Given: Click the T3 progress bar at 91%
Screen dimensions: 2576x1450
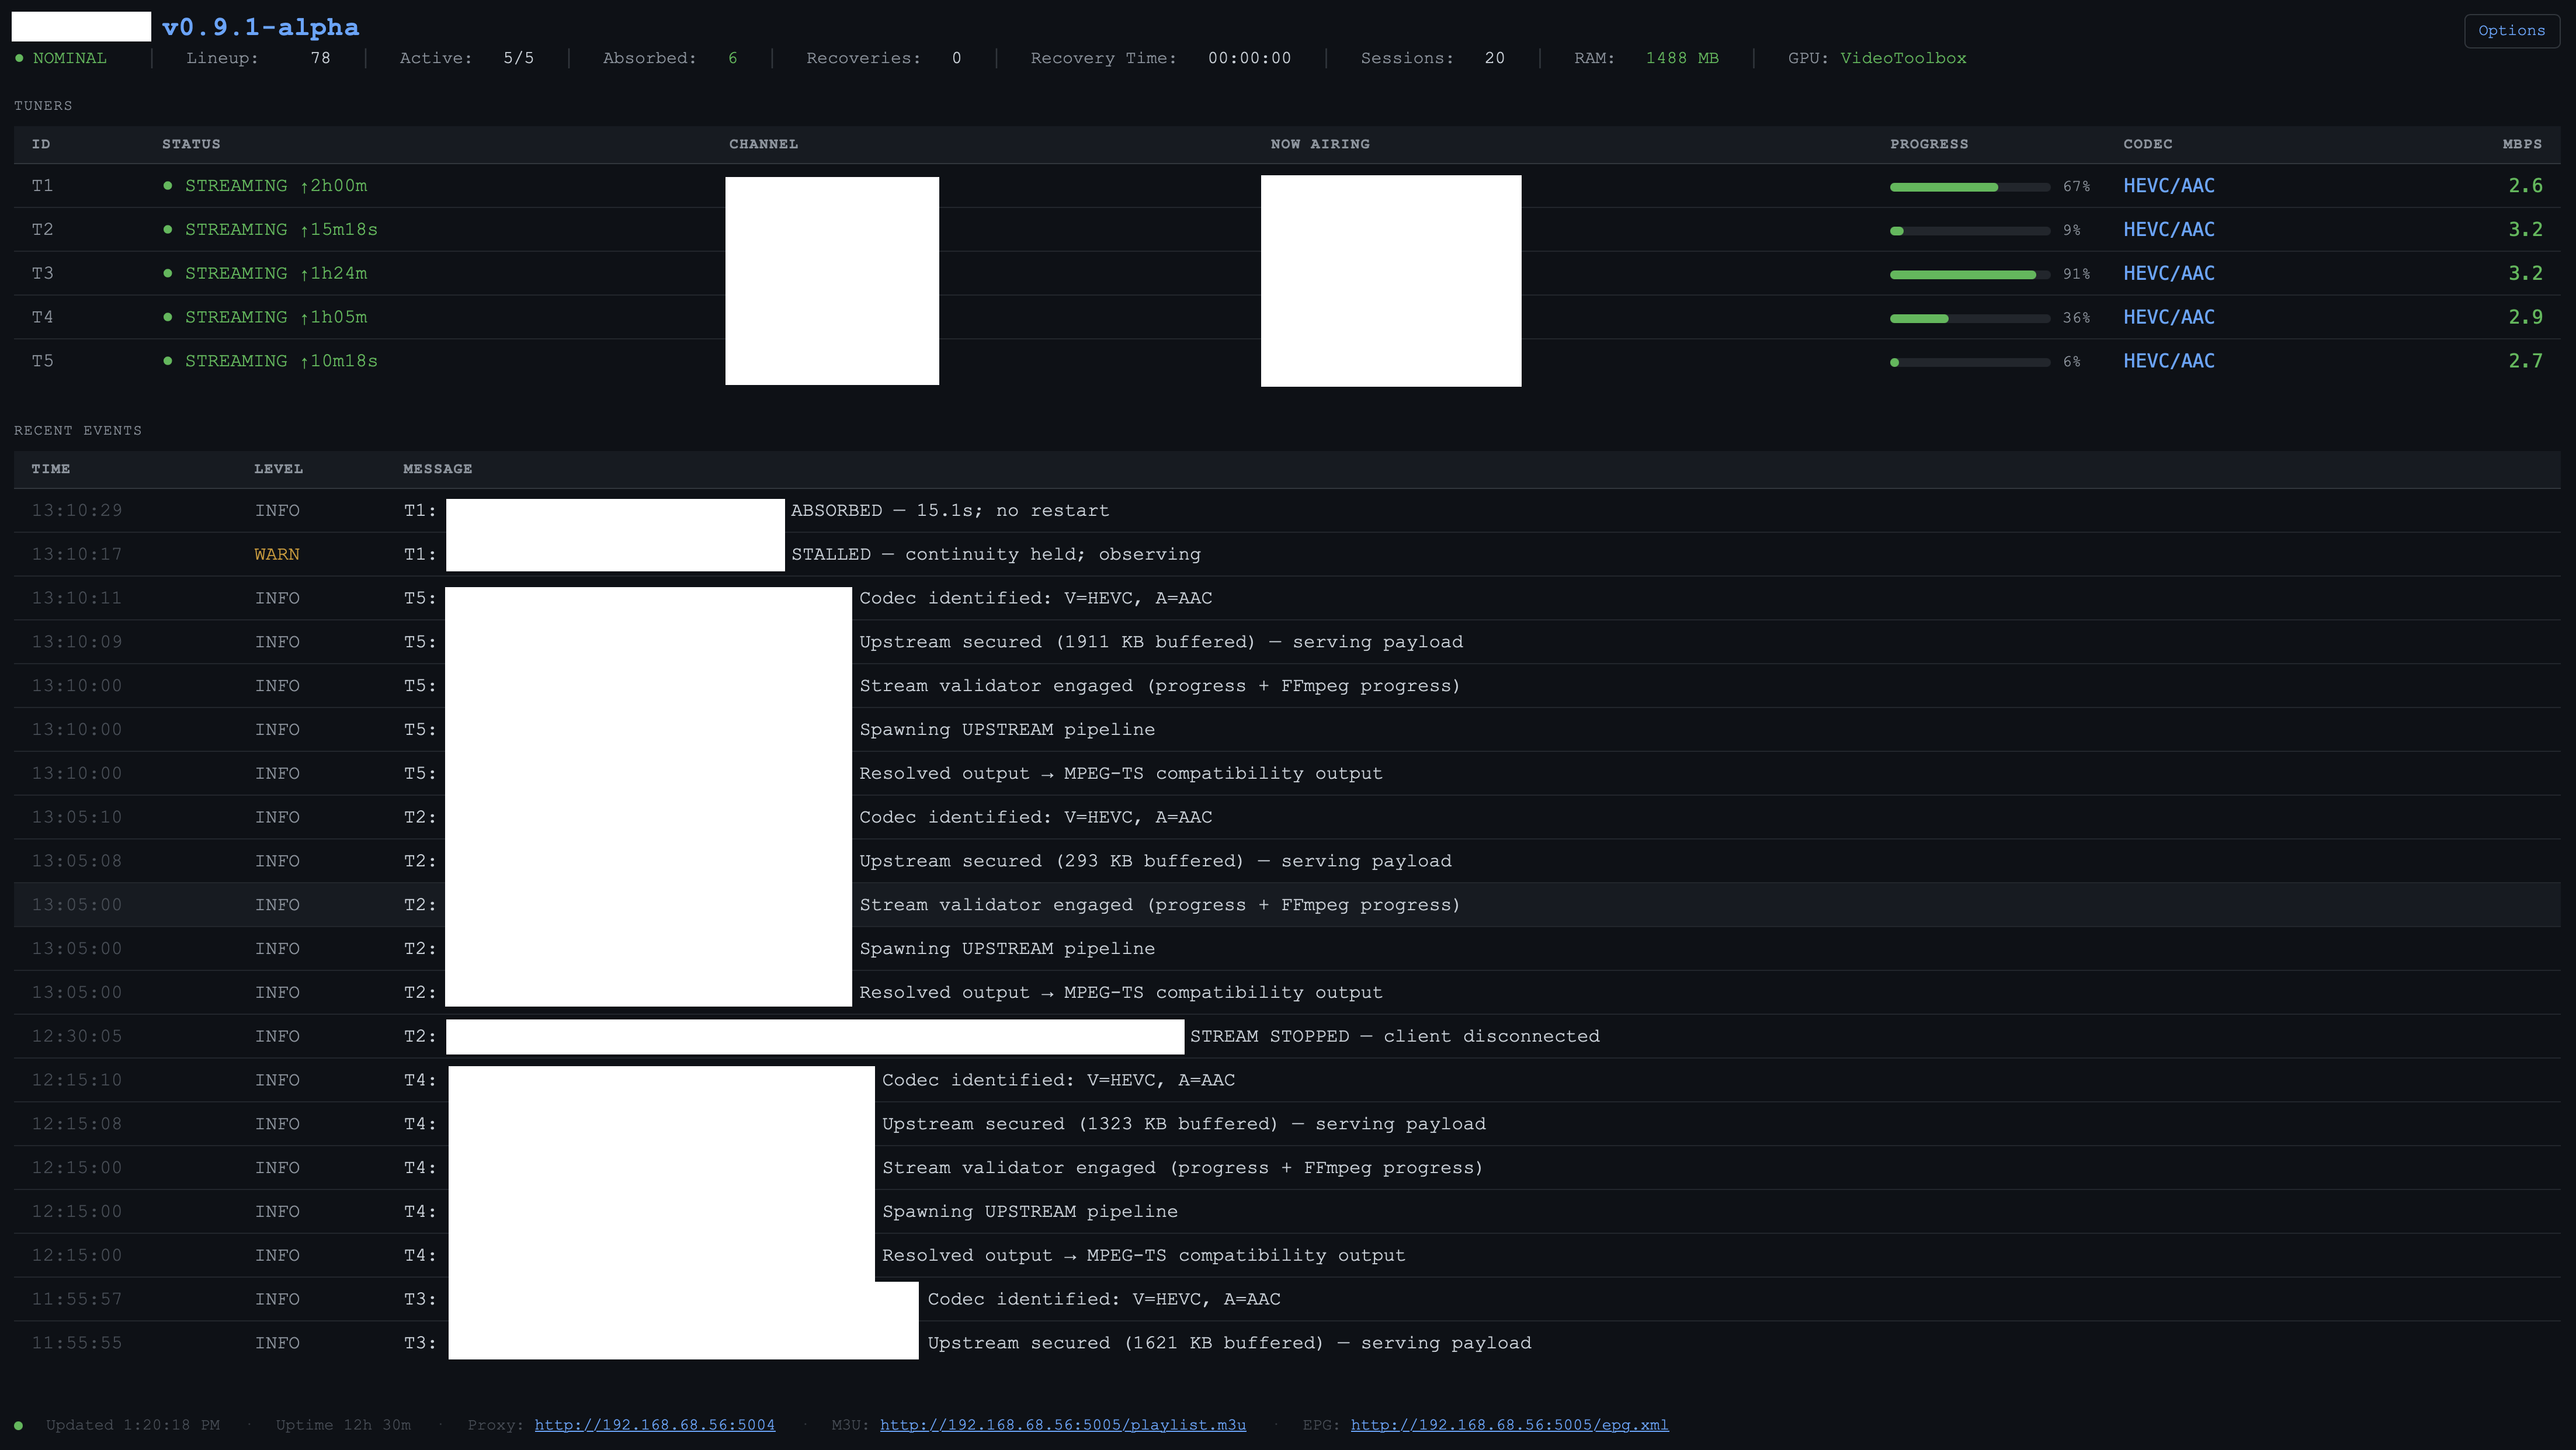Looking at the screenshot, I should click(x=1969, y=274).
